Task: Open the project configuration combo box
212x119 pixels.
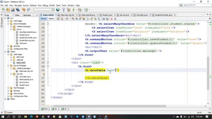Action: coord(44,10)
